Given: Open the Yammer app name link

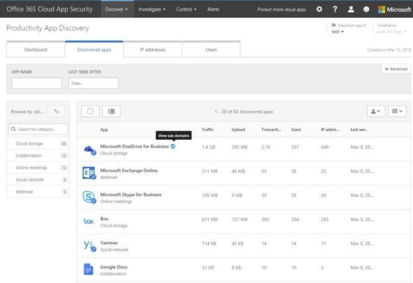Looking at the screenshot, I should (109, 243).
